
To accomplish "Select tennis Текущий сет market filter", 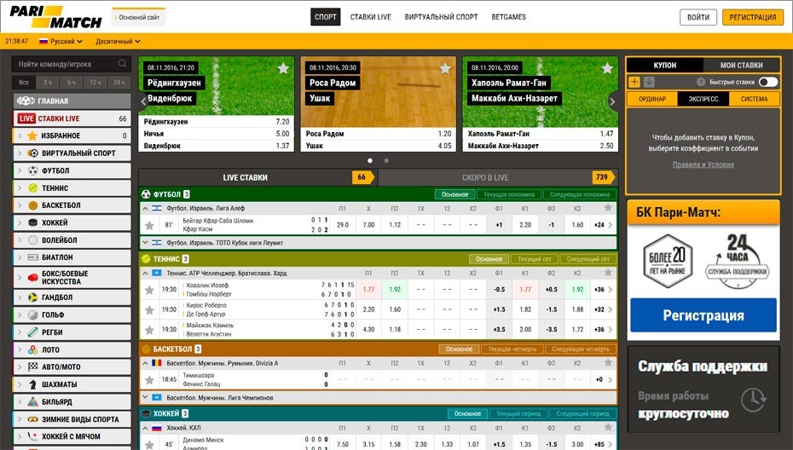I will click(534, 259).
